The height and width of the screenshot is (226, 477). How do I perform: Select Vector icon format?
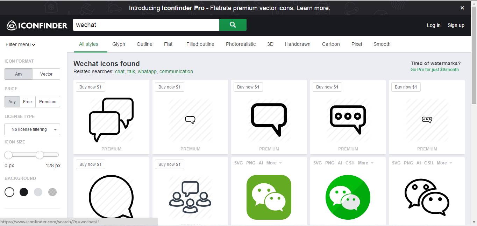click(46, 74)
